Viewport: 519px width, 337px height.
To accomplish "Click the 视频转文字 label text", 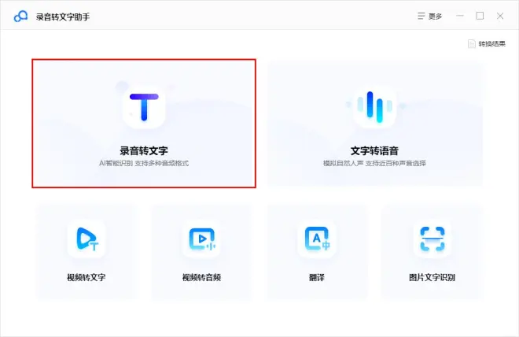I will (86, 278).
